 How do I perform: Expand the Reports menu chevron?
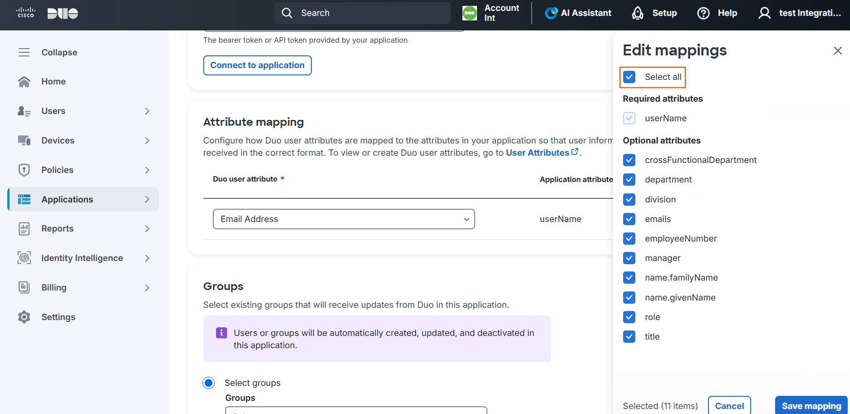click(x=147, y=229)
